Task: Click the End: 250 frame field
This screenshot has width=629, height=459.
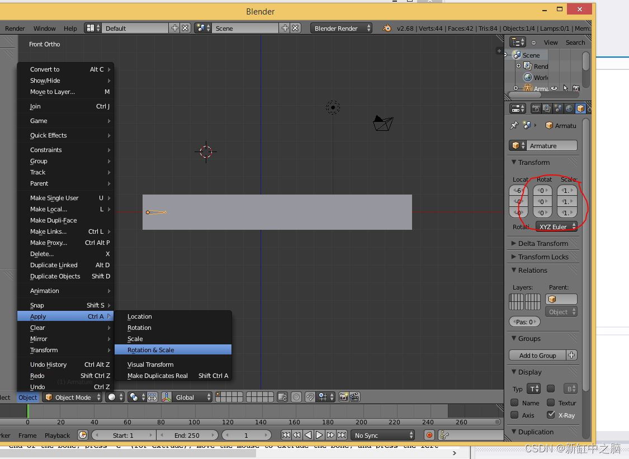Action: tap(187, 436)
